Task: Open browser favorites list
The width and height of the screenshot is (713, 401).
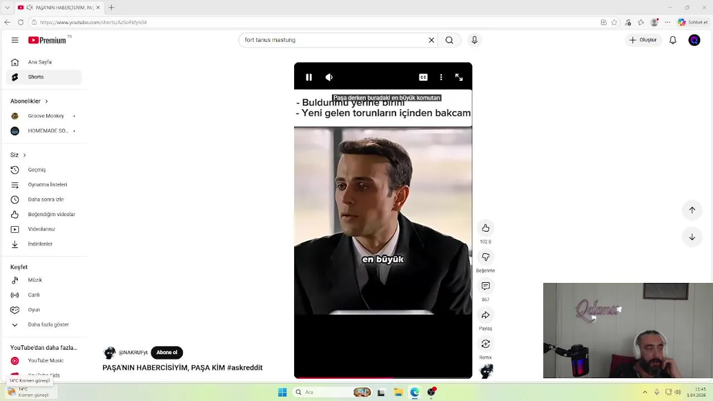Action: (x=641, y=22)
